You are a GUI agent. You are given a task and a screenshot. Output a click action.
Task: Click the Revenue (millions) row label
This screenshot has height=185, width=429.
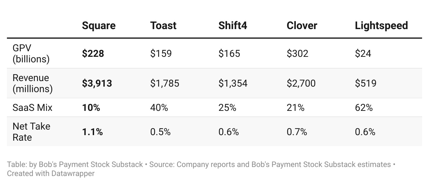pos(33,83)
